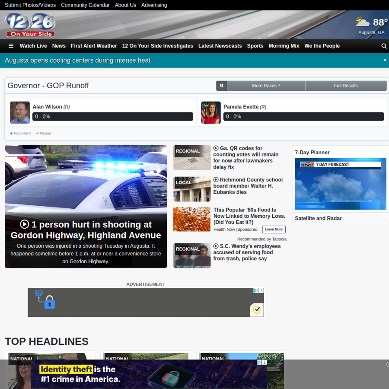
Task: Click Alan Wilson's vote progress bar
Action: point(113,117)
